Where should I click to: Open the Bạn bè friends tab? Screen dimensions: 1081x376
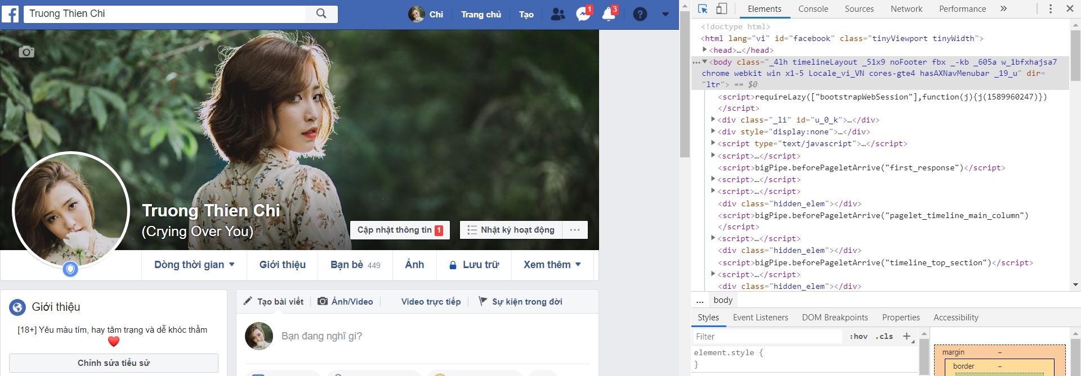(x=355, y=265)
